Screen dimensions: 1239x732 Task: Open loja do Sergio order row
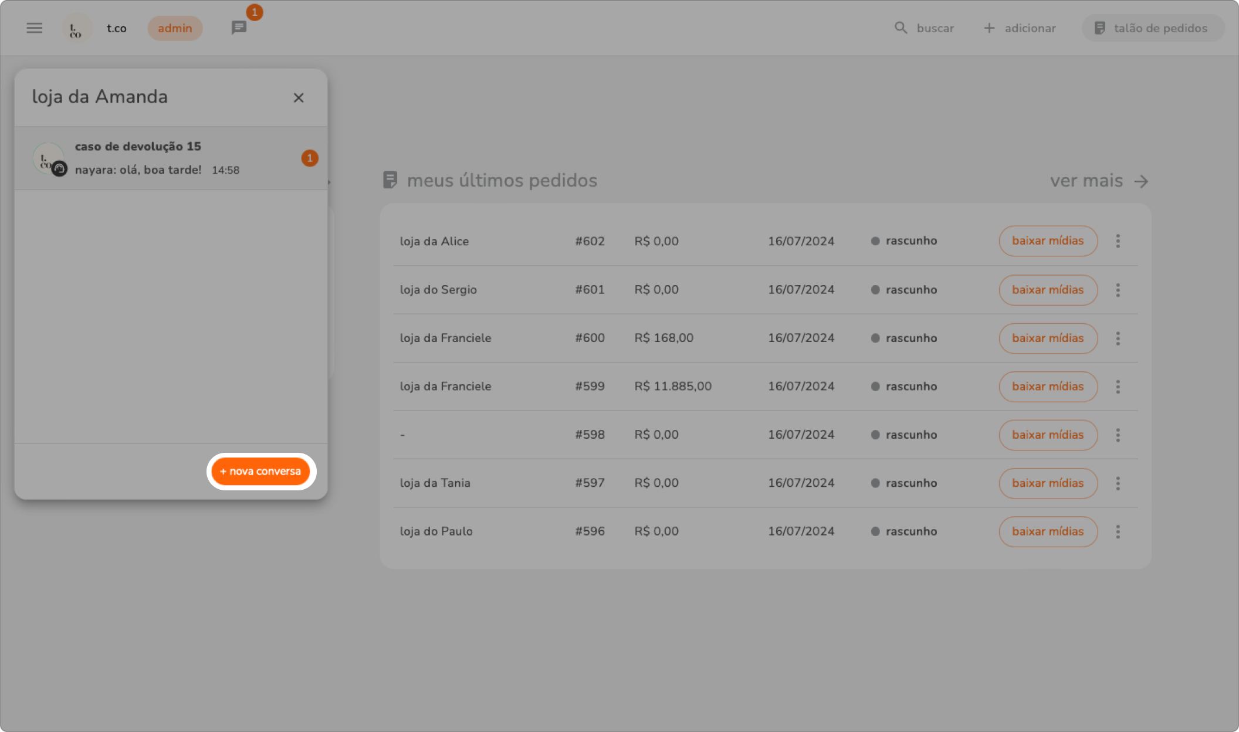[438, 290]
